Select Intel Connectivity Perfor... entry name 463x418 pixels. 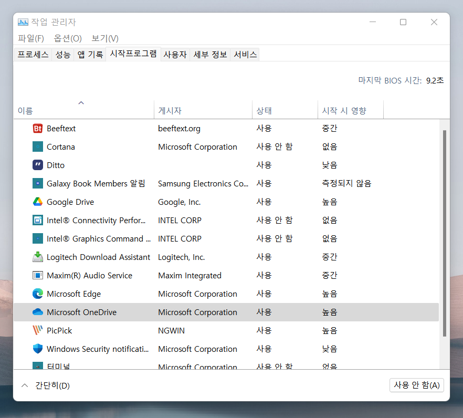96,221
